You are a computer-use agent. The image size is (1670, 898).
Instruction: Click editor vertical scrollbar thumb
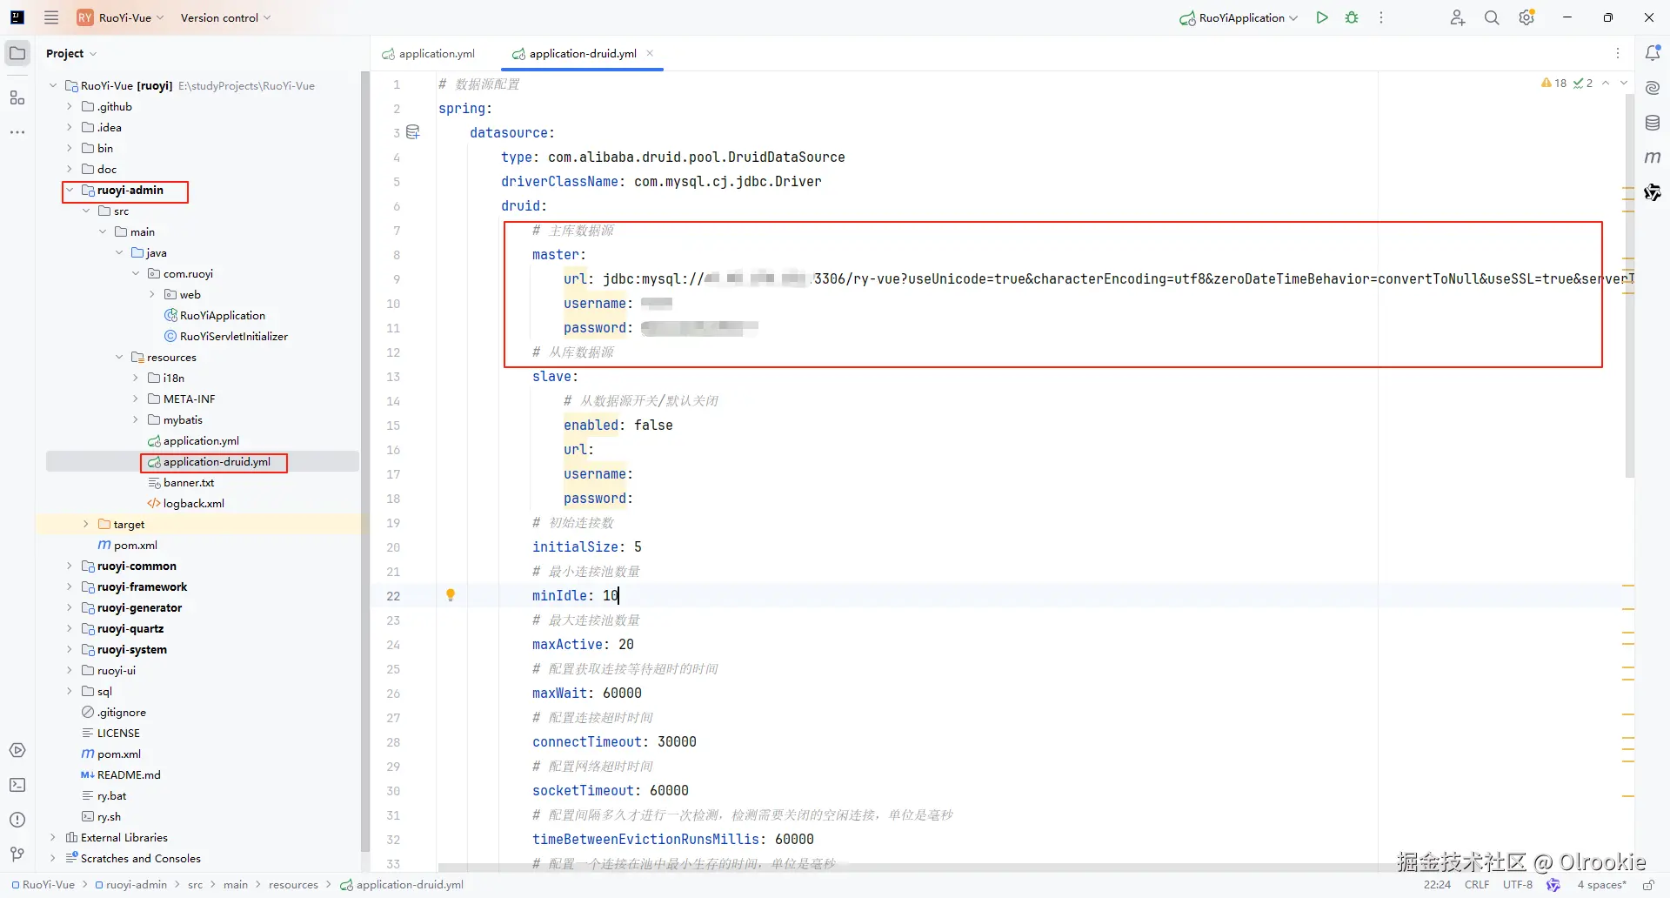pyautogui.click(x=1629, y=286)
